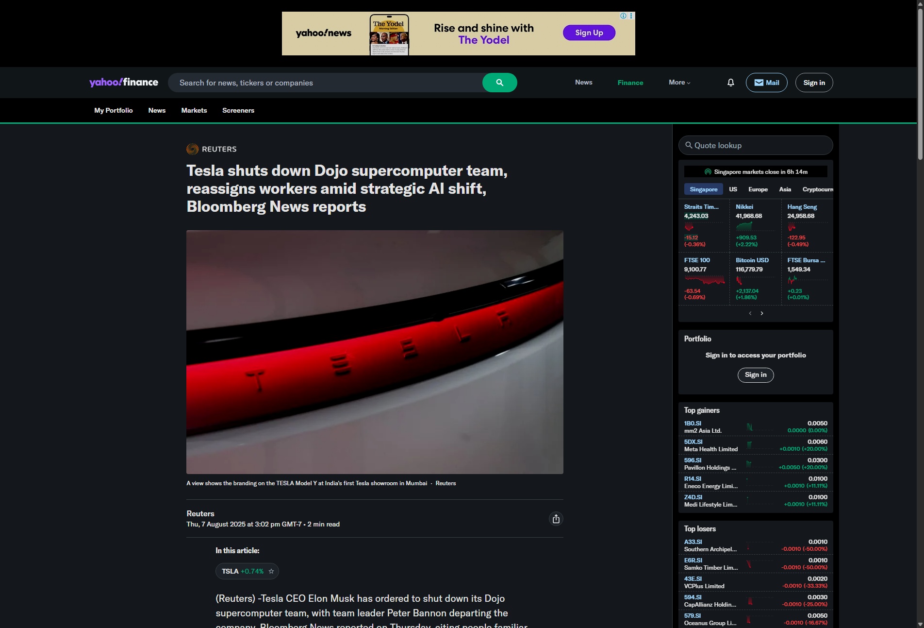The width and height of the screenshot is (924, 628).
Task: Open 1B0.SI in Top gainers
Action: click(693, 424)
